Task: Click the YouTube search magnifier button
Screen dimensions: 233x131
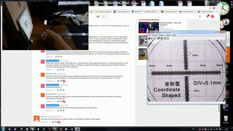Action: click(x=104, y=16)
